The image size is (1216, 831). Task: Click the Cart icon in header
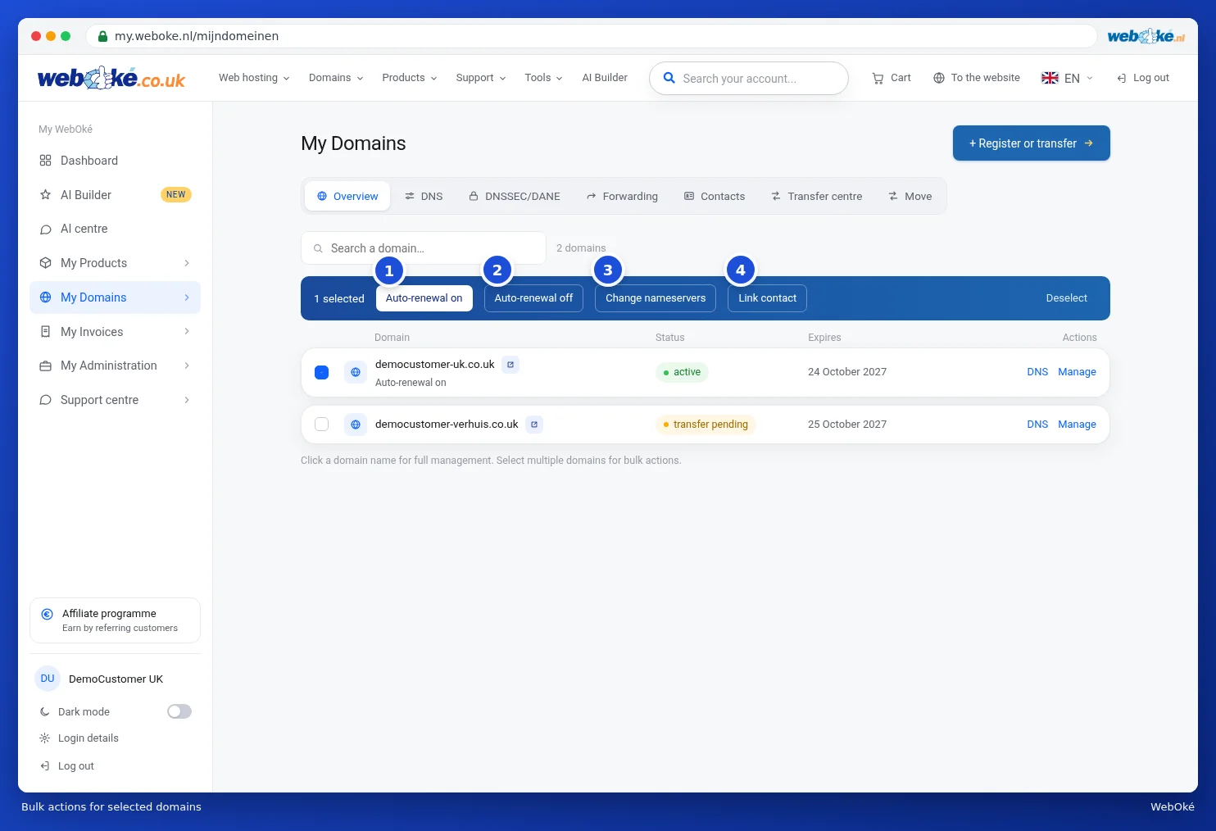pyautogui.click(x=878, y=78)
